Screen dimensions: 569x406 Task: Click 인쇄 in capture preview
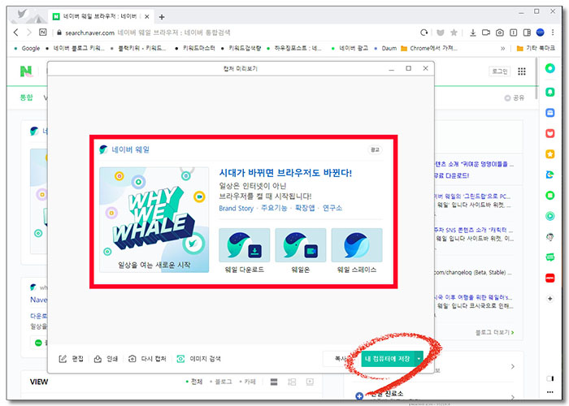(106, 359)
